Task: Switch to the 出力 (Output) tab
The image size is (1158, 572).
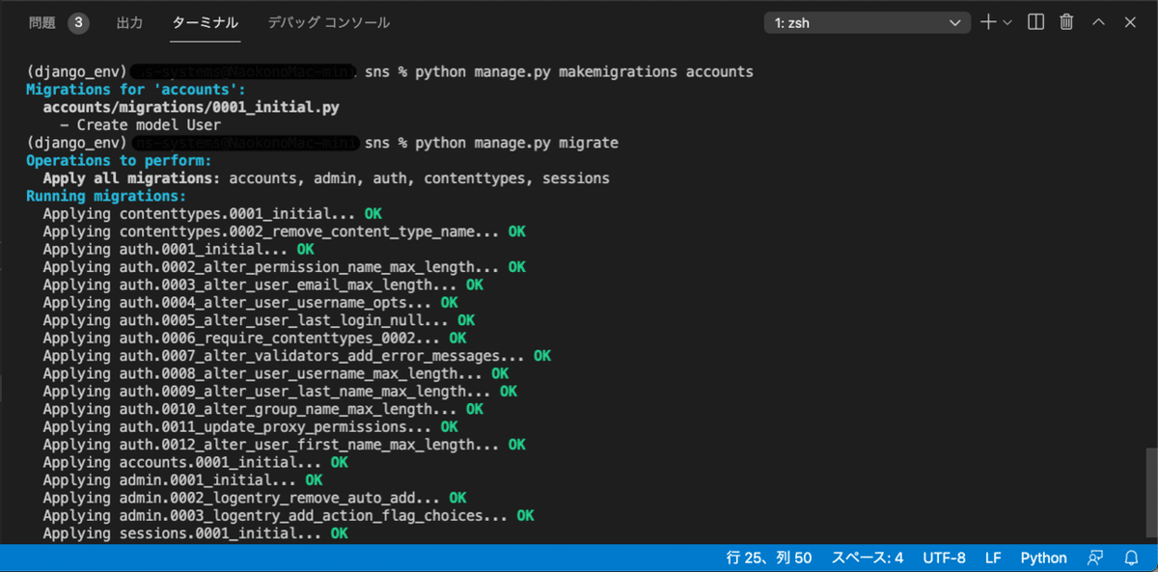Action: 129,22
